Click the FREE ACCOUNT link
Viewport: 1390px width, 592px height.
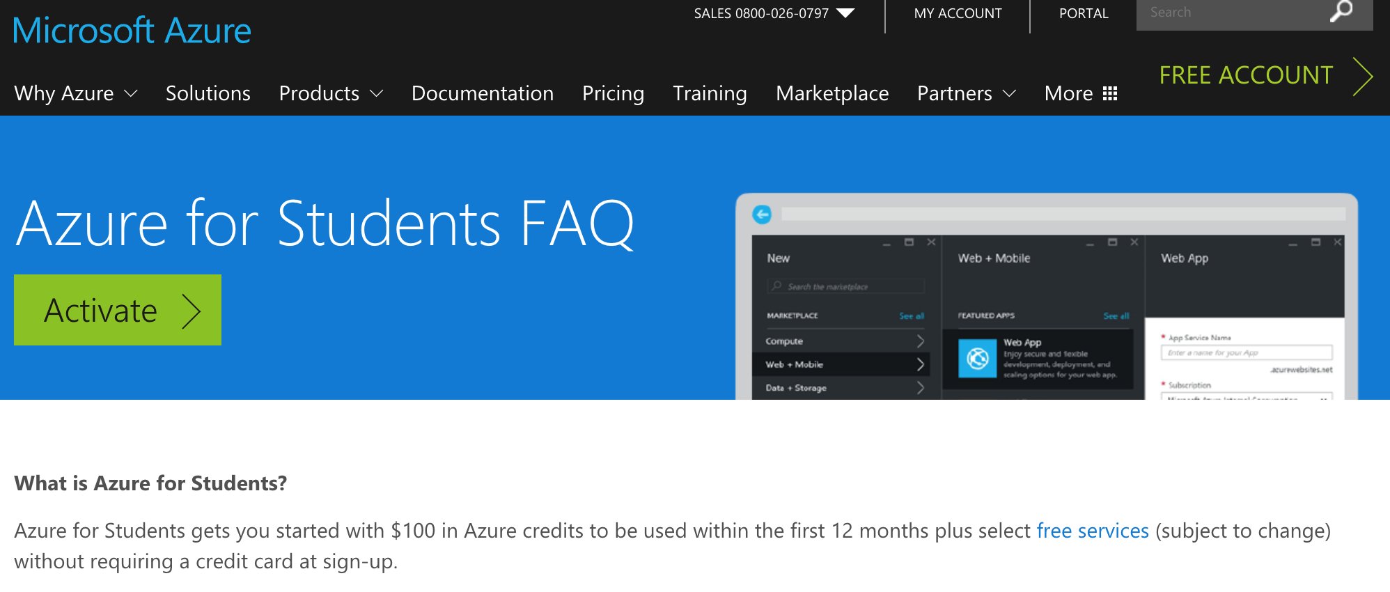(x=1246, y=75)
